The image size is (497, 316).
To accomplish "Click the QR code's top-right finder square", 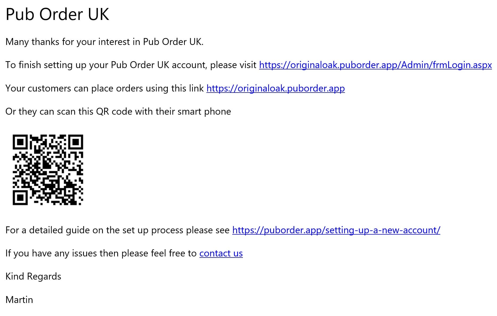I will point(76,142).
